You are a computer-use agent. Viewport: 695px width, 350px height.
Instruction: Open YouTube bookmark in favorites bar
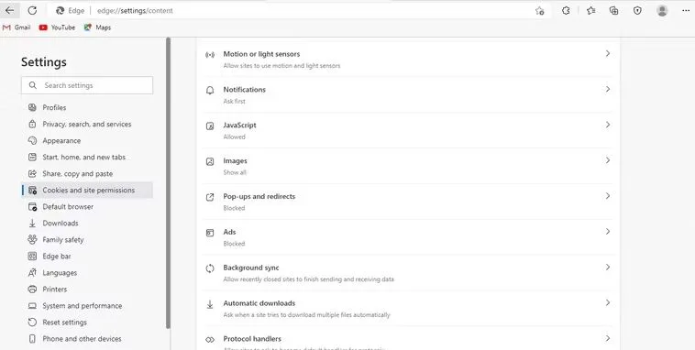click(x=57, y=27)
